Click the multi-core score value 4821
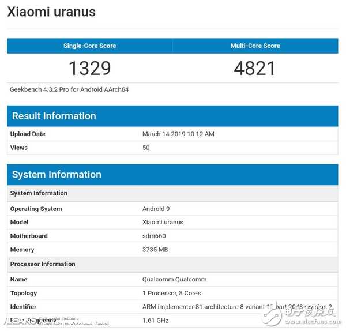The width and height of the screenshot is (346, 331). click(255, 68)
